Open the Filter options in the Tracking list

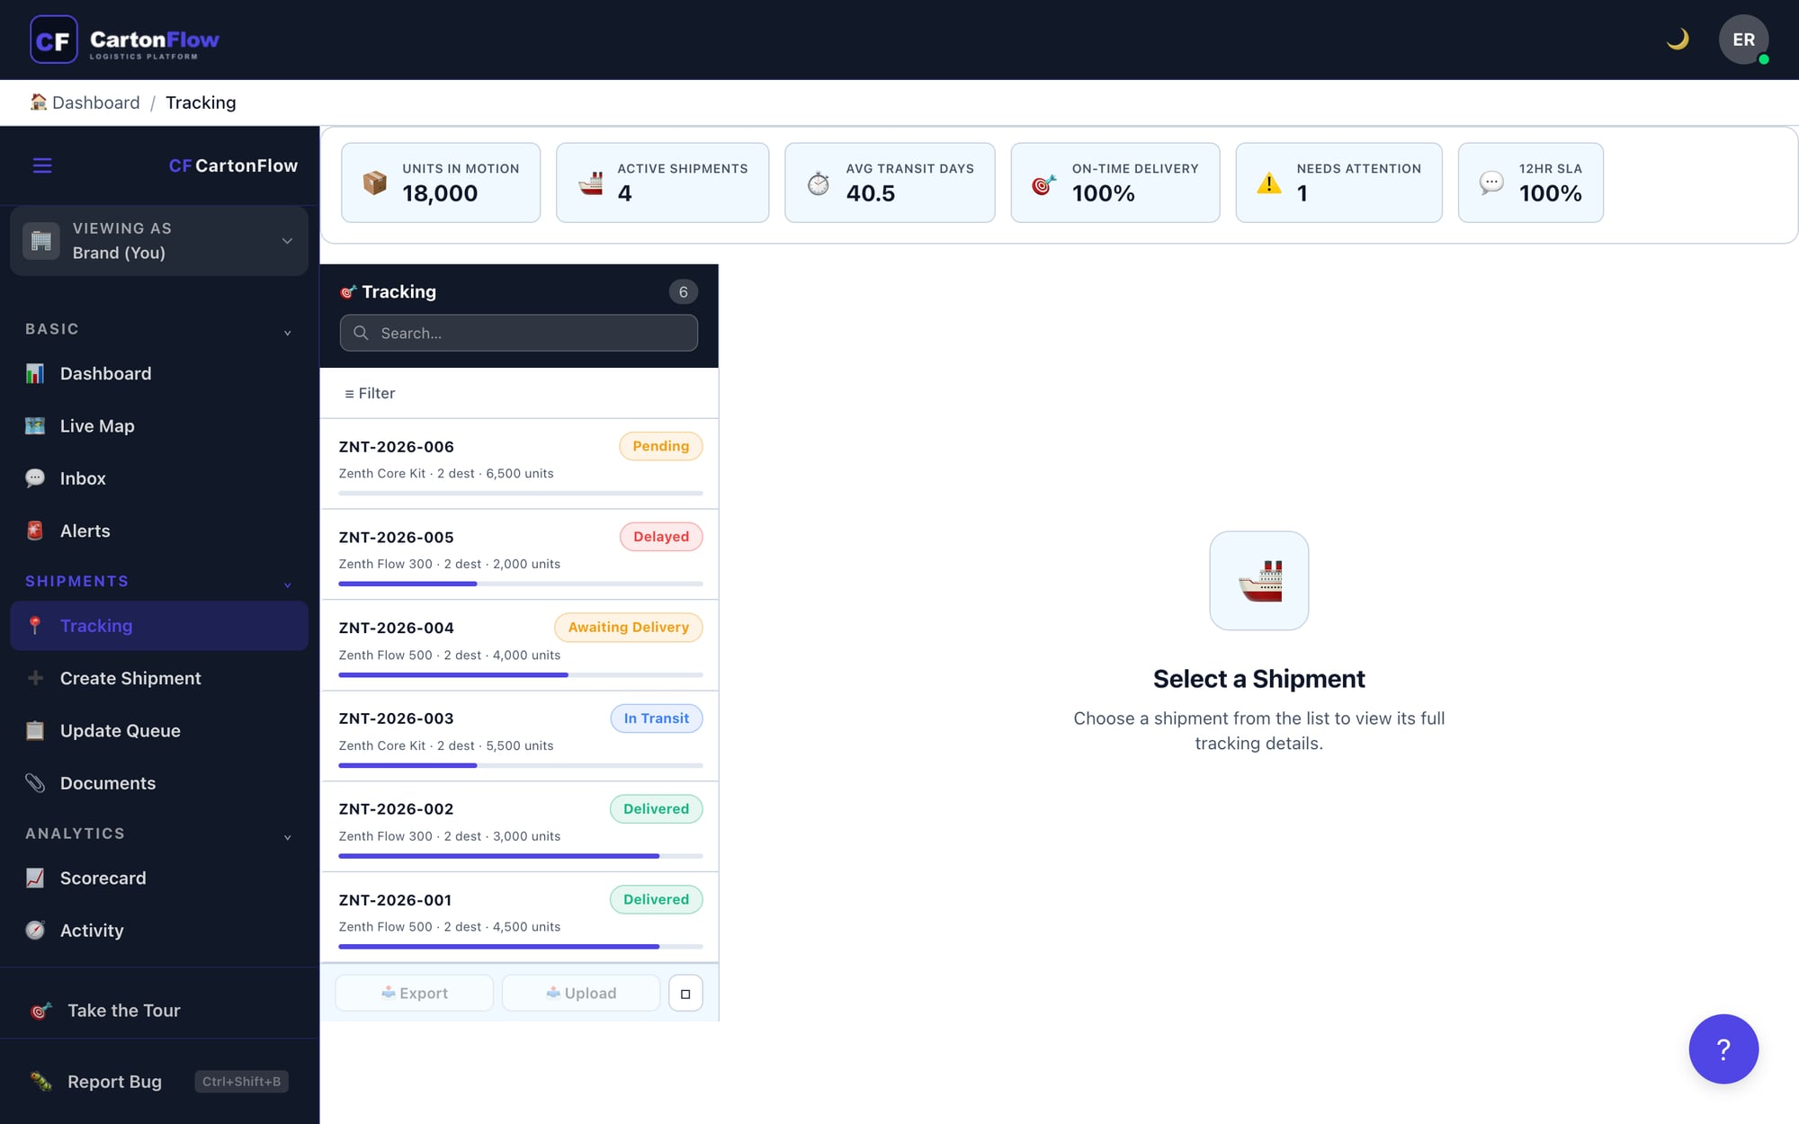pos(370,393)
